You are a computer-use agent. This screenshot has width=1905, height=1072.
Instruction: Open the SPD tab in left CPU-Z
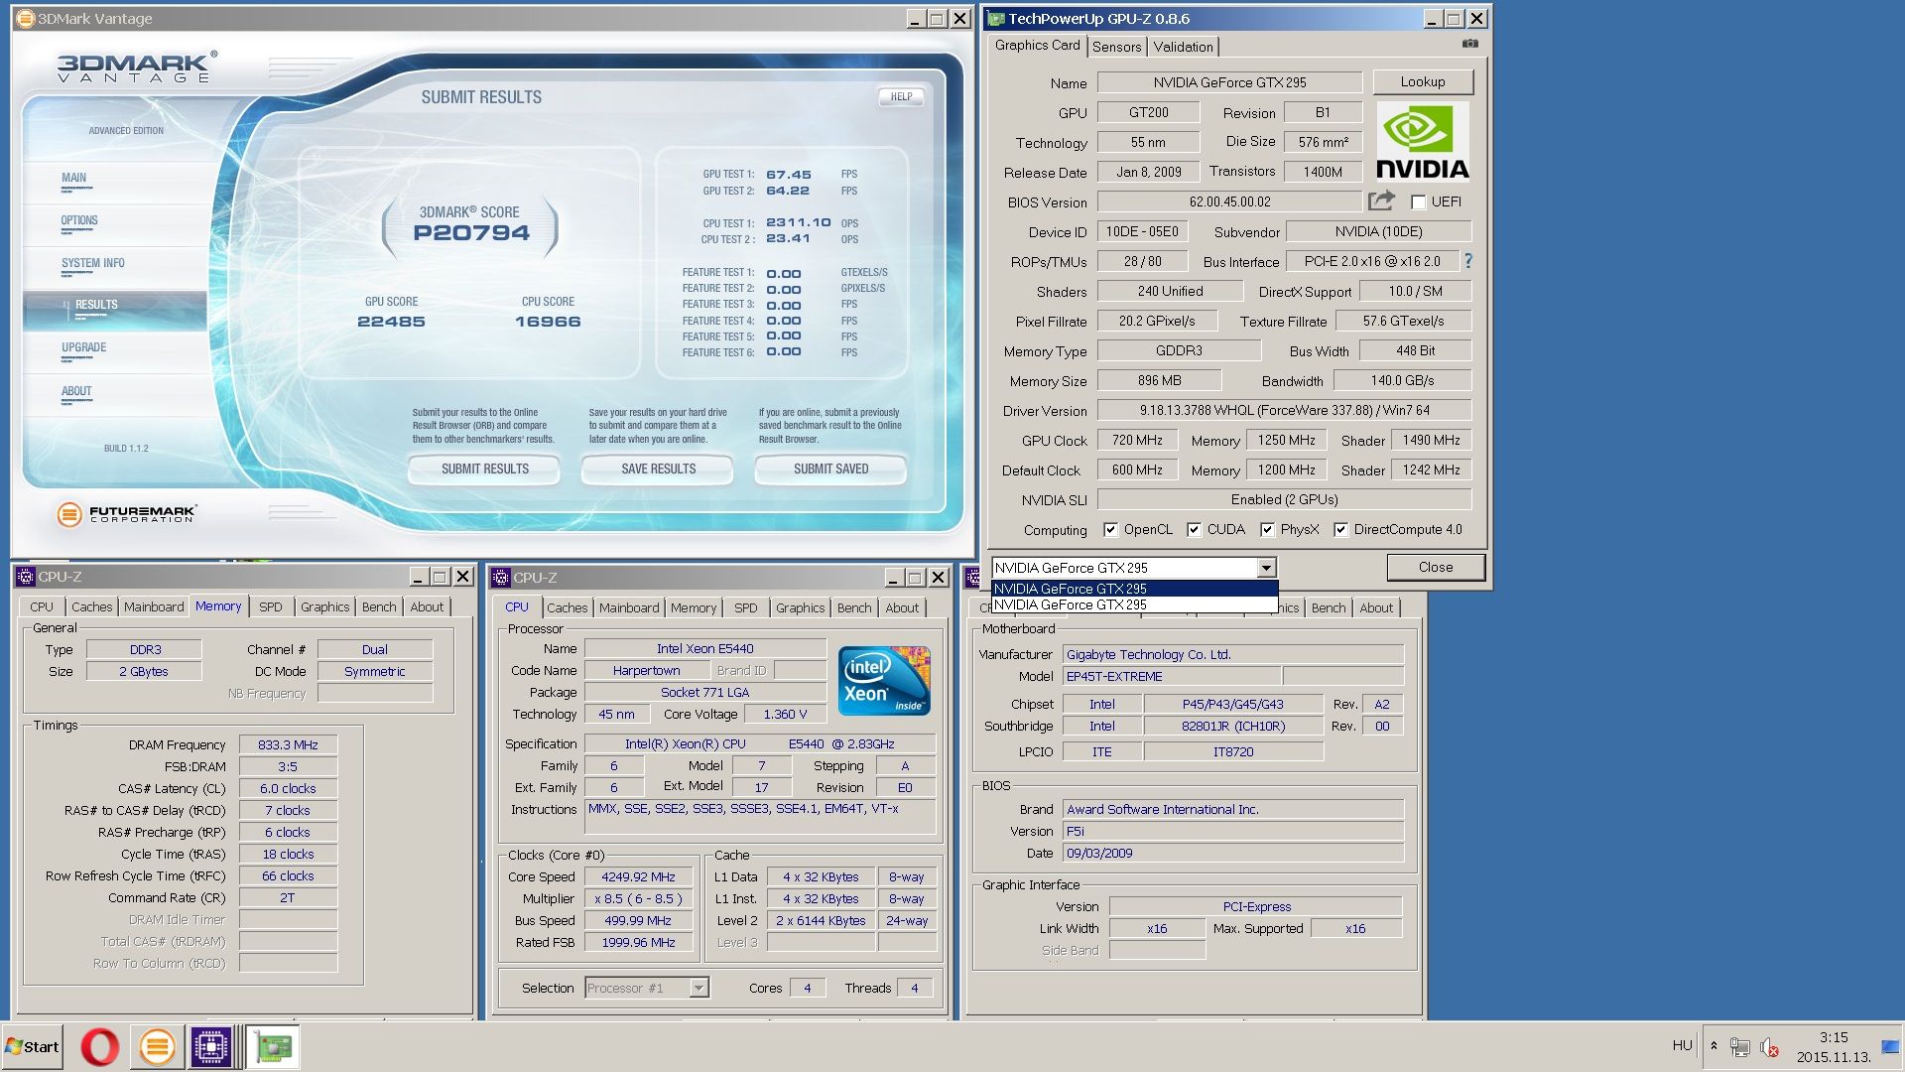tap(270, 607)
